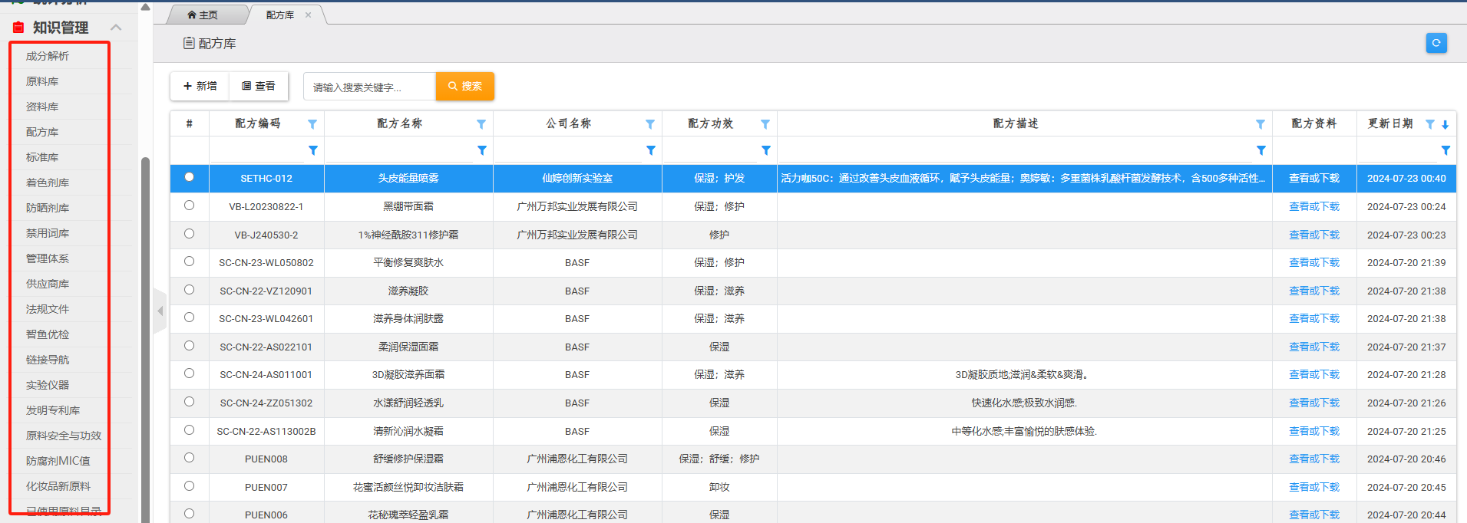Open filter-row dropdown under 配方名称

click(x=482, y=150)
